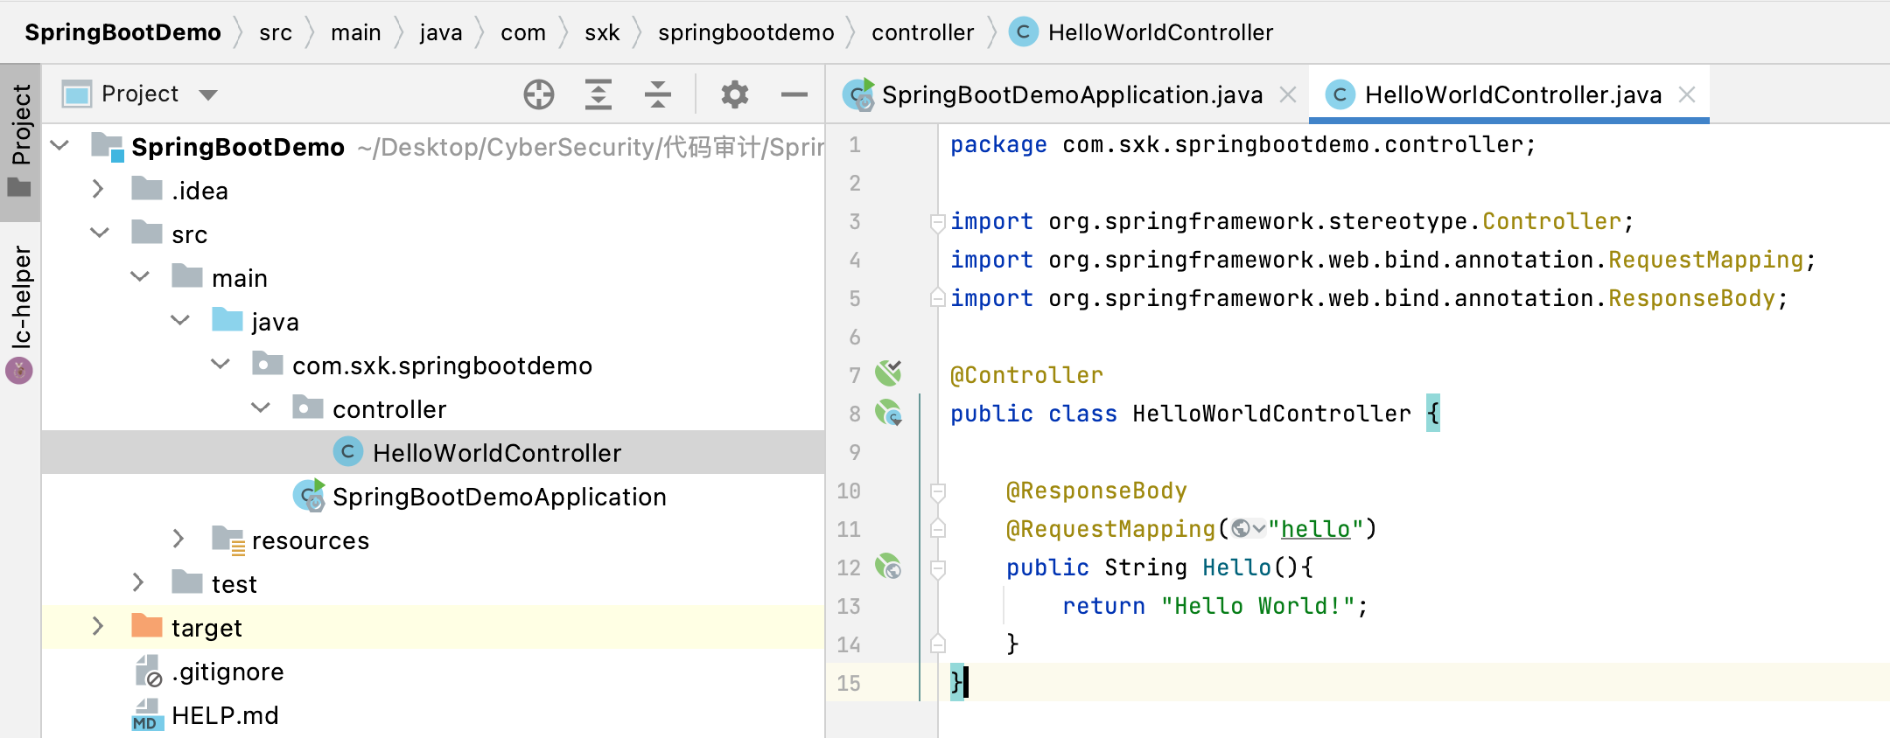Toggle the Project tool window side tab
The height and width of the screenshot is (738, 1890).
click(20, 138)
